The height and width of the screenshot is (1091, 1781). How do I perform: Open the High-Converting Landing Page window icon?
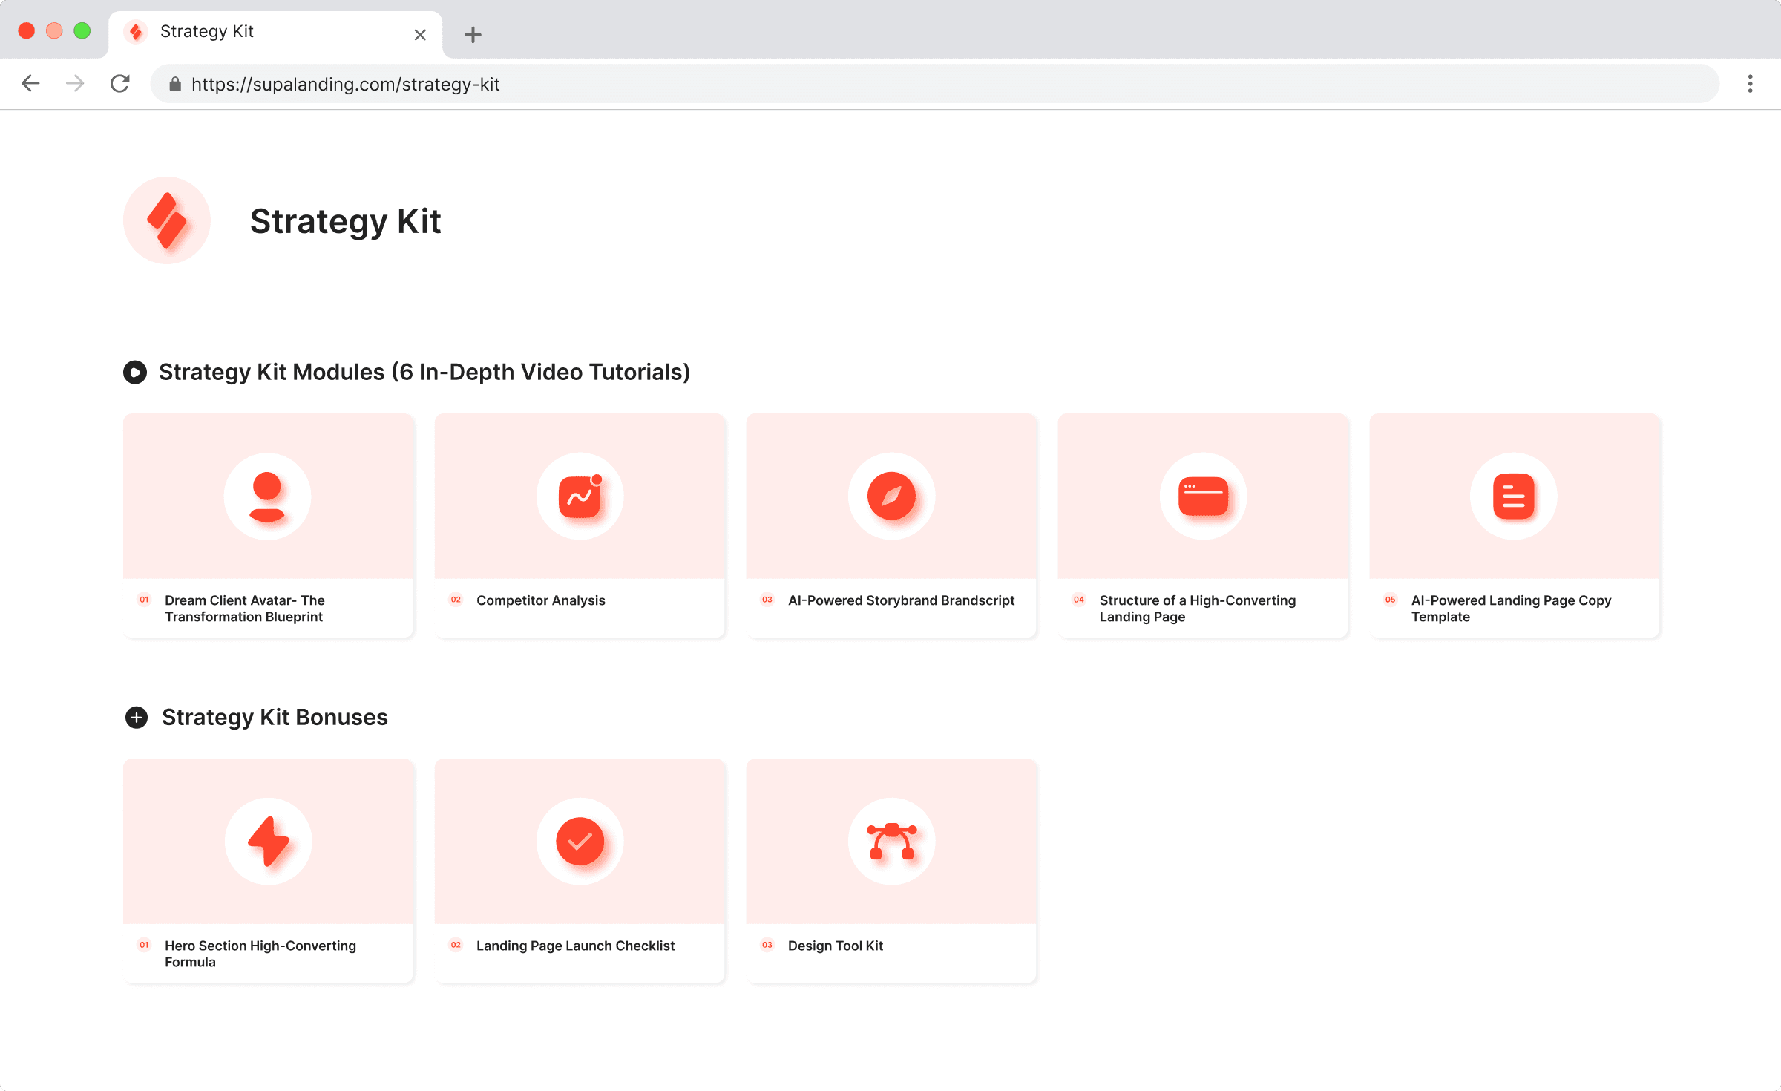pyautogui.click(x=1203, y=497)
